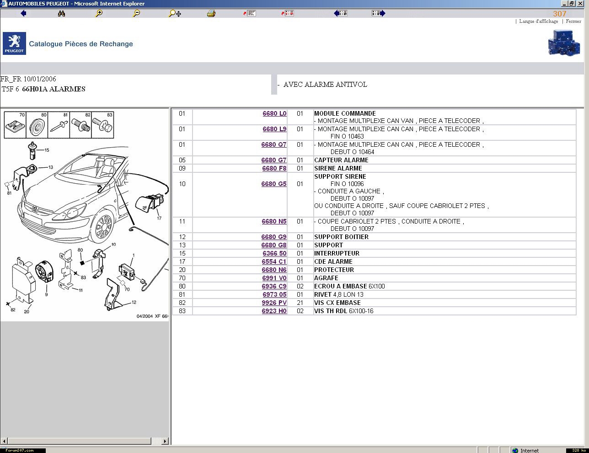Click the 'PROTECTEUR' description
The width and height of the screenshot is (589, 453).
334,270
